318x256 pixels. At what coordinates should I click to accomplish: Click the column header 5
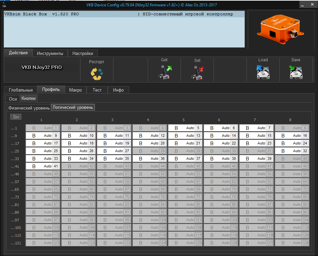[184, 120]
